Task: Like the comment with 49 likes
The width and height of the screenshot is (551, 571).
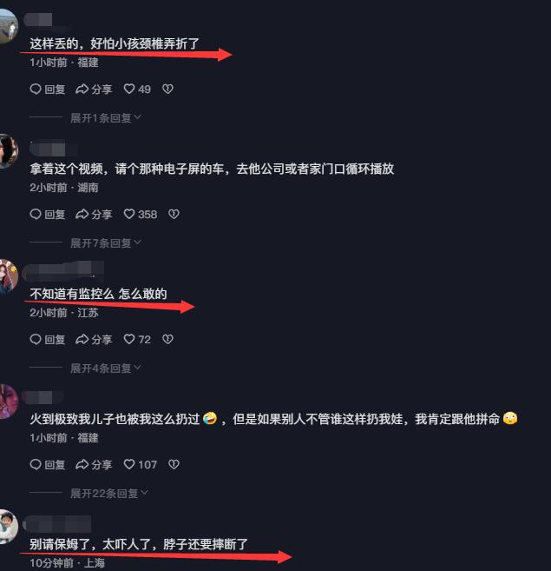Action: click(x=137, y=89)
